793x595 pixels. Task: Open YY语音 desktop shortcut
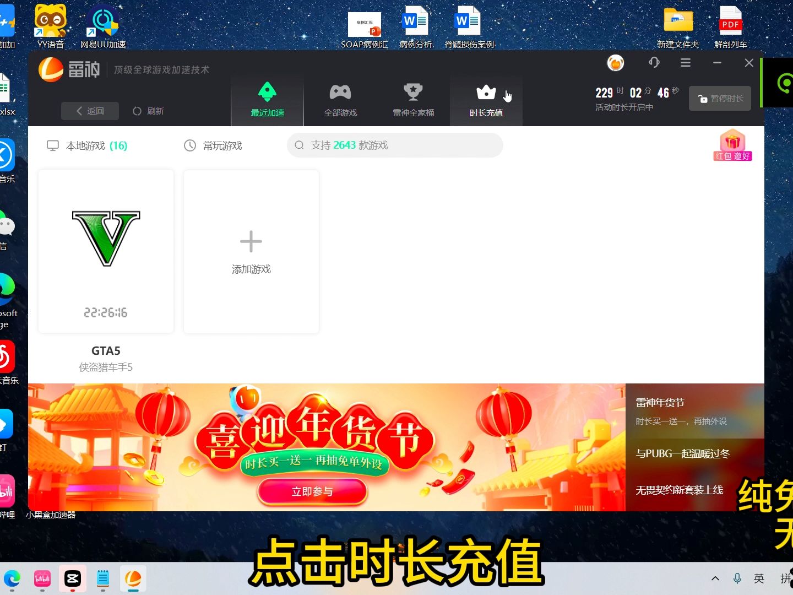coord(51,26)
